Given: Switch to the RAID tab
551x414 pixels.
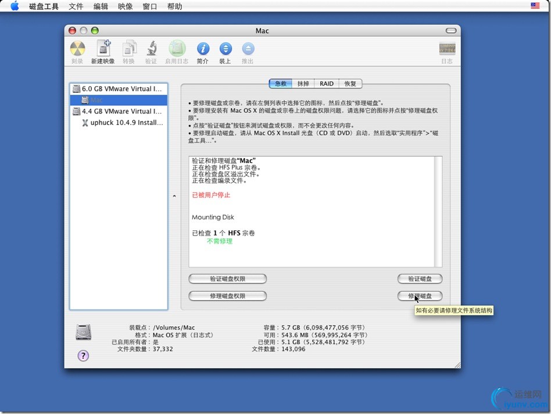Looking at the screenshot, I should [327, 84].
